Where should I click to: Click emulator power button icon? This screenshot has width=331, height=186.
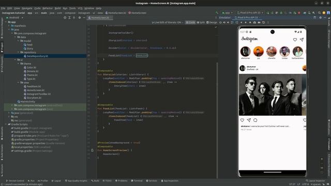[220, 22]
